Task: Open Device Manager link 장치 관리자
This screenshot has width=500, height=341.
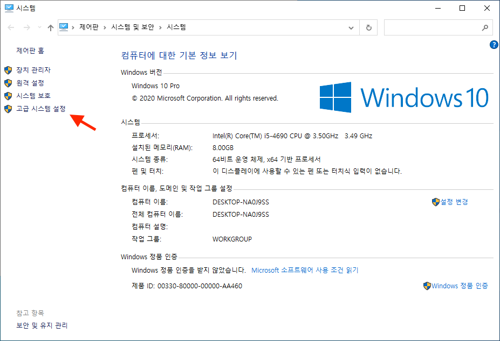Action: pyautogui.click(x=33, y=70)
